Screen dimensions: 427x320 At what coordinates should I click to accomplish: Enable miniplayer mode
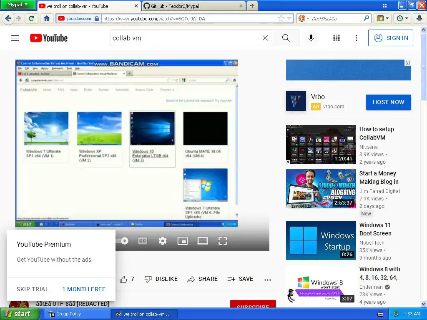pos(183,241)
